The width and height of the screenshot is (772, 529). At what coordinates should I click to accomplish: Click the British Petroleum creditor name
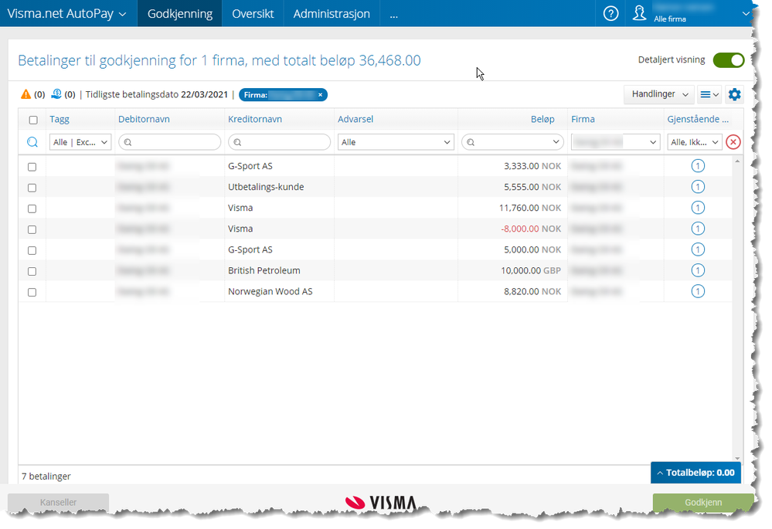(x=264, y=270)
